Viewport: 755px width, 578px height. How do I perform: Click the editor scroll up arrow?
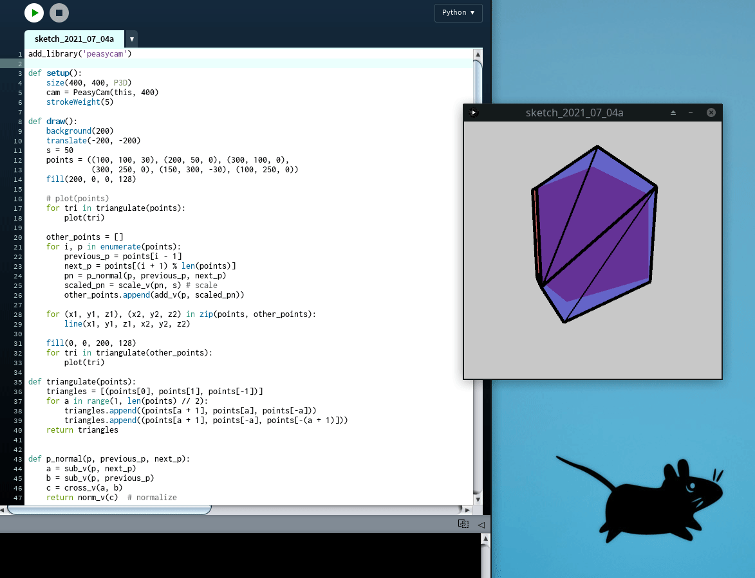(478, 55)
